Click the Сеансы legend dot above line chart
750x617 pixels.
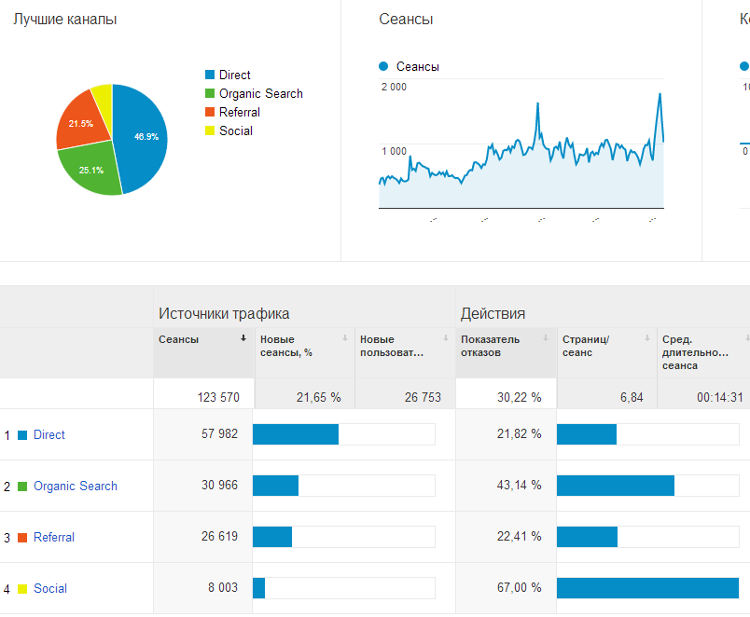pyautogui.click(x=383, y=66)
